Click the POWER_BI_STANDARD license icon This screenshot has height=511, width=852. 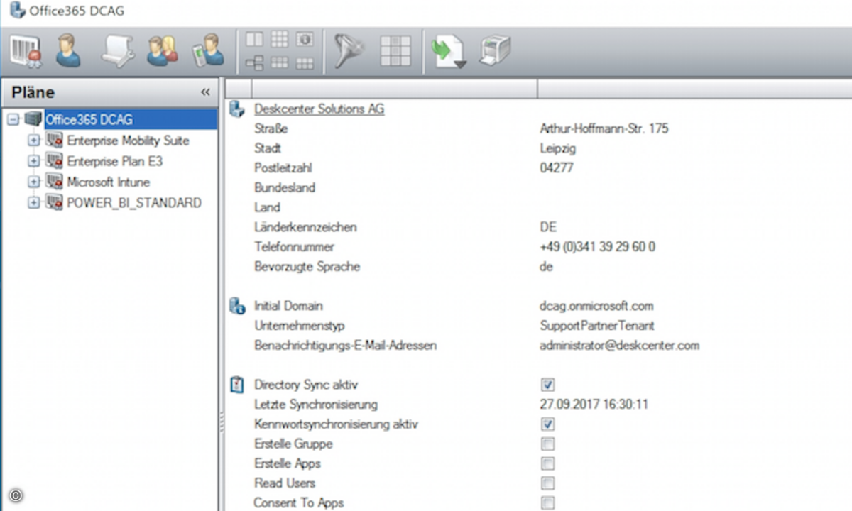coord(55,202)
